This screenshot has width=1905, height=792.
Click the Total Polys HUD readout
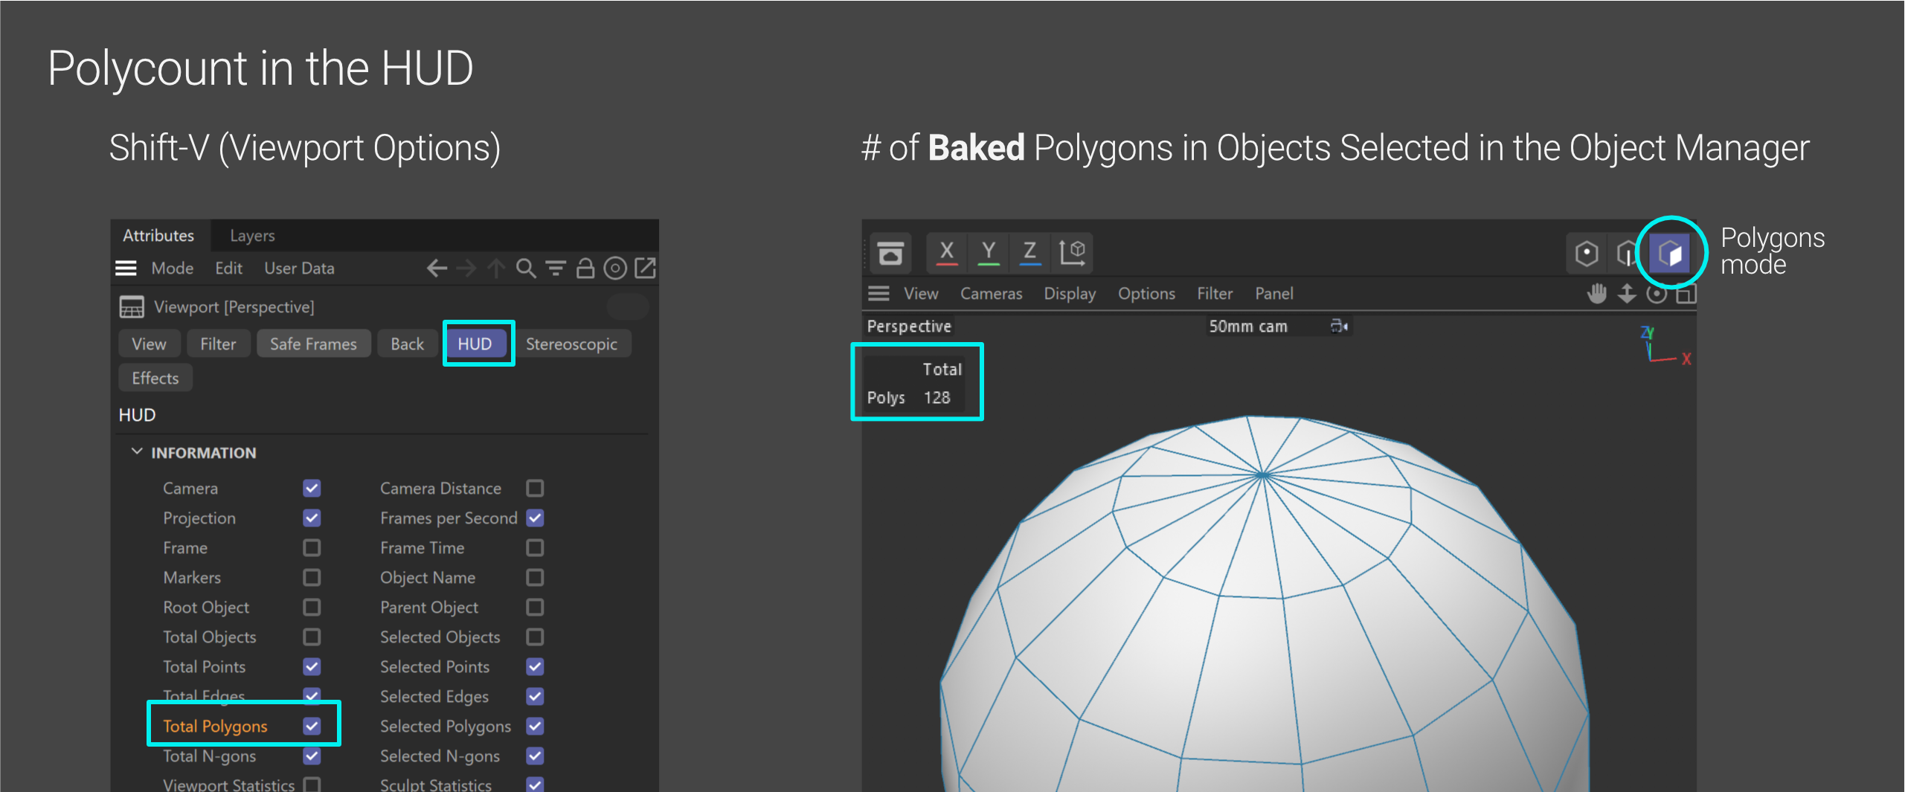[x=916, y=384]
